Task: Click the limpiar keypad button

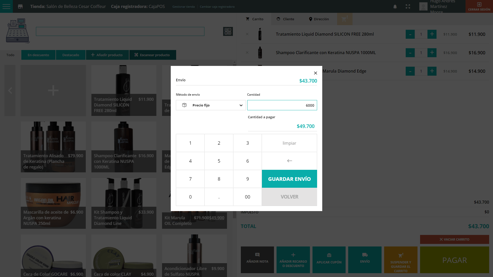Action: pyautogui.click(x=289, y=143)
